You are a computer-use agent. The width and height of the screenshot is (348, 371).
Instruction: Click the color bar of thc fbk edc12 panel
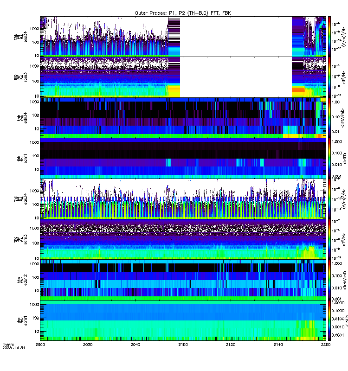[329, 280]
